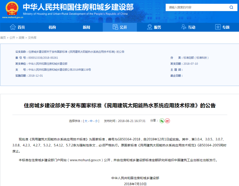
Task: Click the www.mohurd.gov.cn text under the logo
Action: click(x=13, y=17)
